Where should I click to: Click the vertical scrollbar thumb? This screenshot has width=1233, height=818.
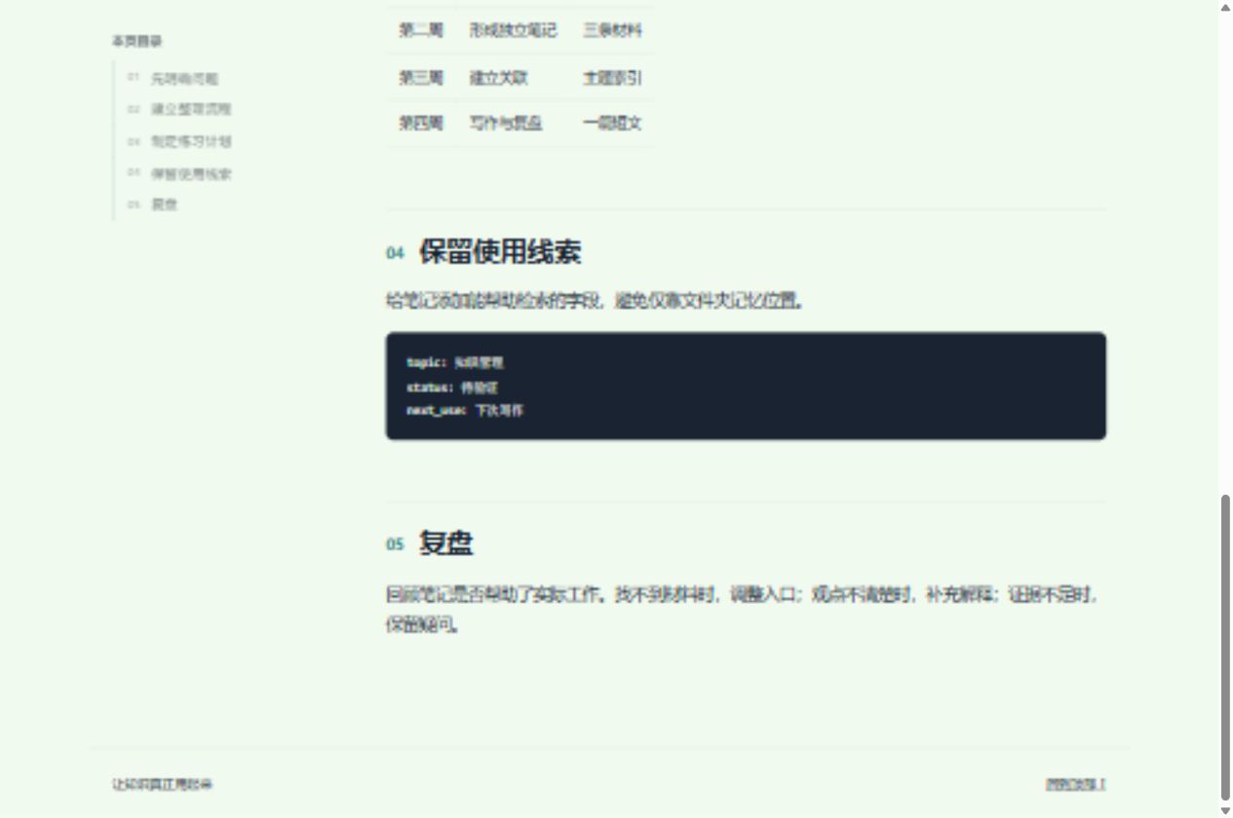(x=1225, y=647)
